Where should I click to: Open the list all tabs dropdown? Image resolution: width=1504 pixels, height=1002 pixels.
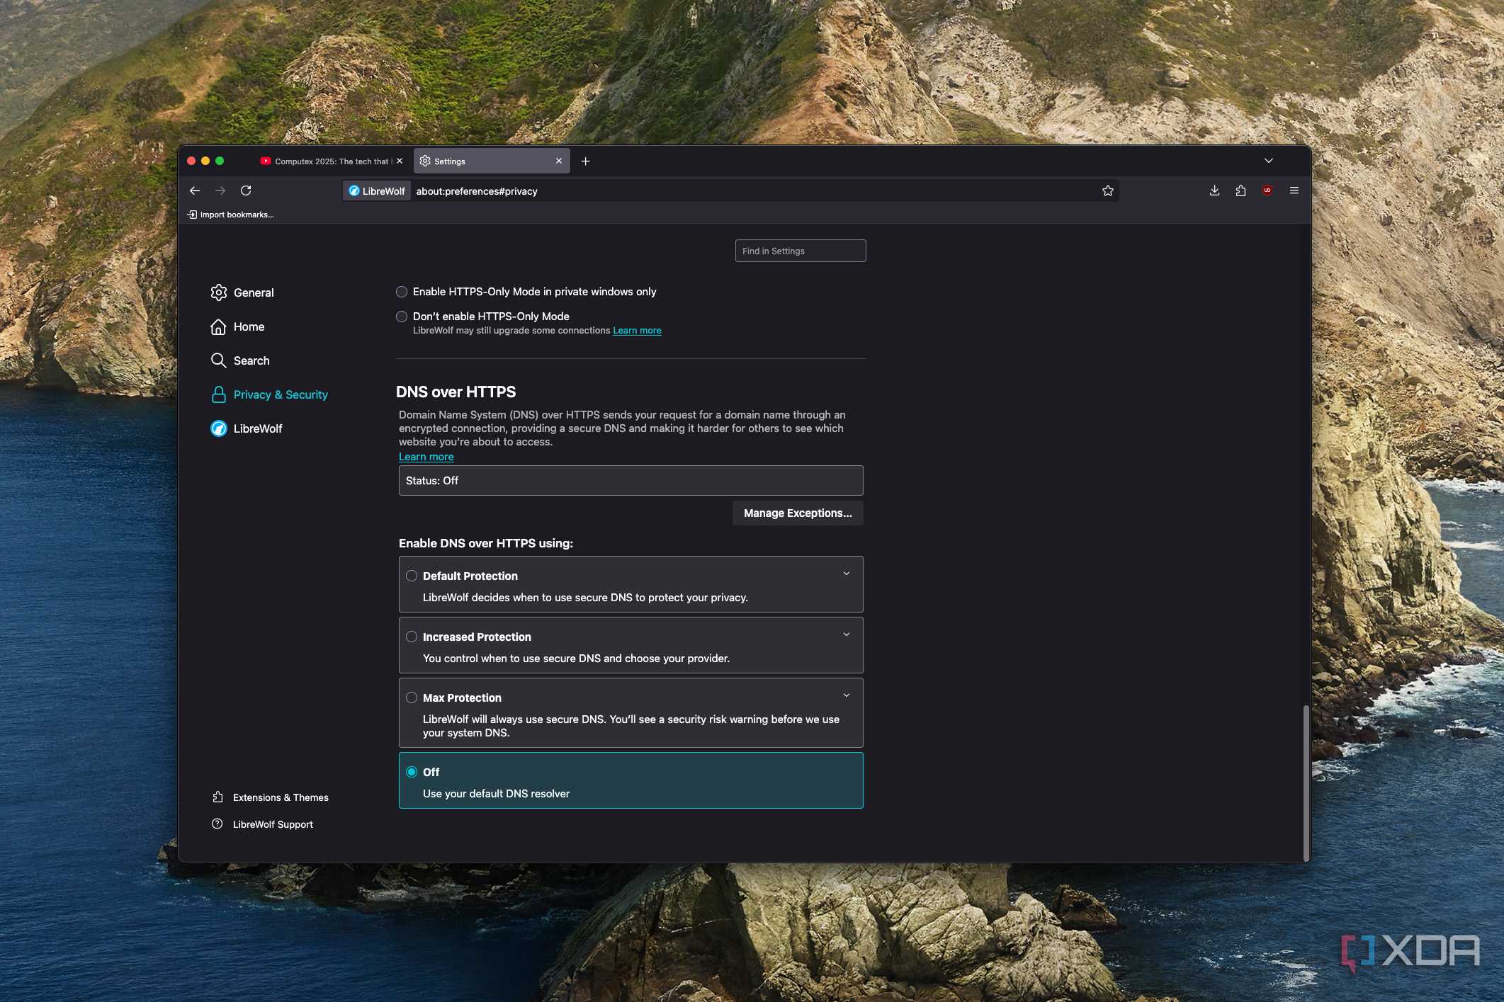pyautogui.click(x=1269, y=161)
